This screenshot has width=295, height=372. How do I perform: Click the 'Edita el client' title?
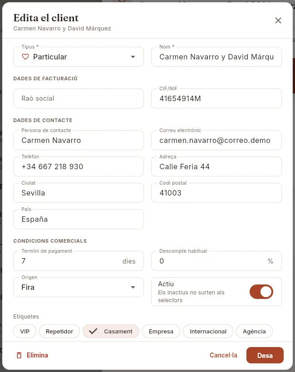pos(46,18)
